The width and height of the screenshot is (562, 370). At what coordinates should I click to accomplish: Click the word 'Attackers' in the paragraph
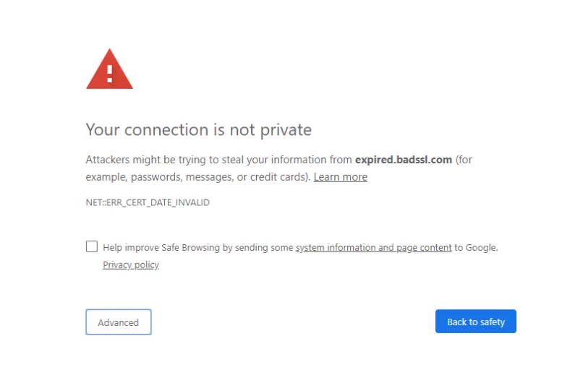tap(108, 160)
